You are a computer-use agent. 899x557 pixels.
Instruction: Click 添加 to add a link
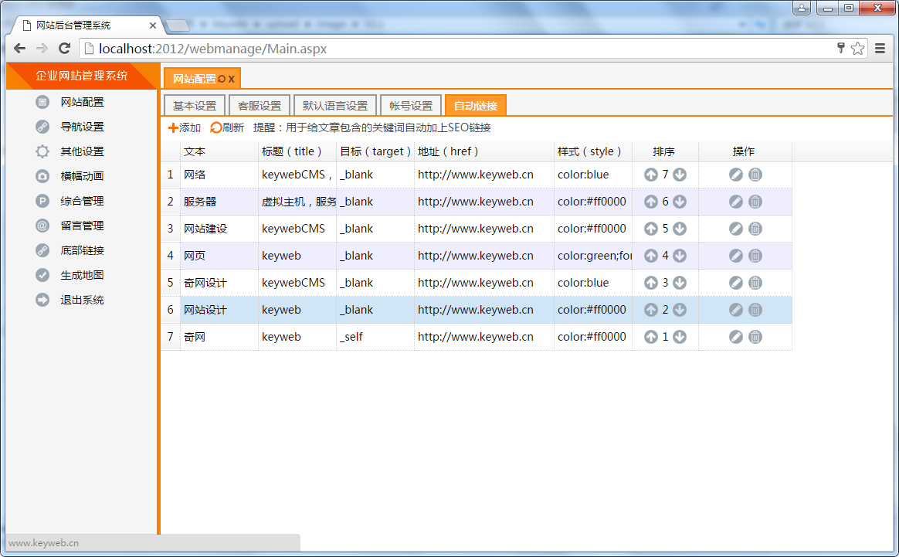tap(184, 128)
